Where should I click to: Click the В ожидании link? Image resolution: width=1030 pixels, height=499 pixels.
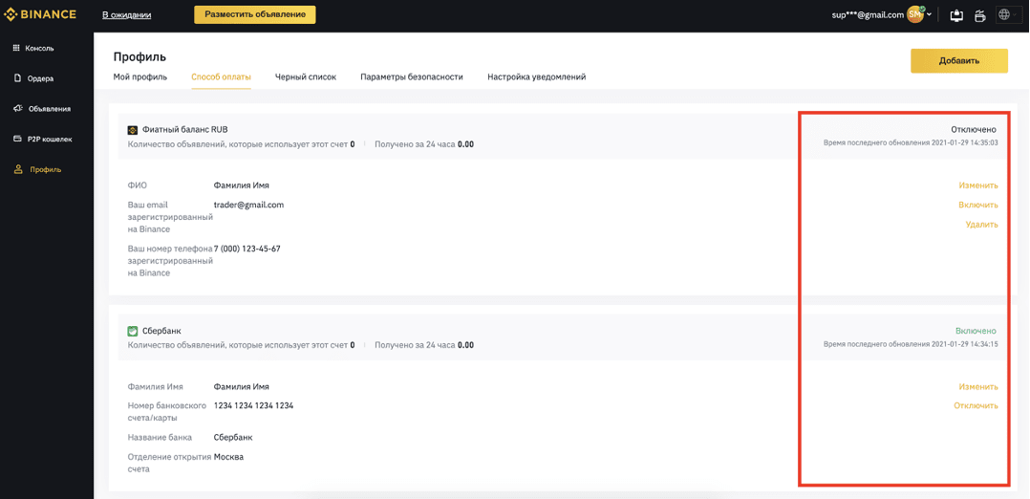127,14
